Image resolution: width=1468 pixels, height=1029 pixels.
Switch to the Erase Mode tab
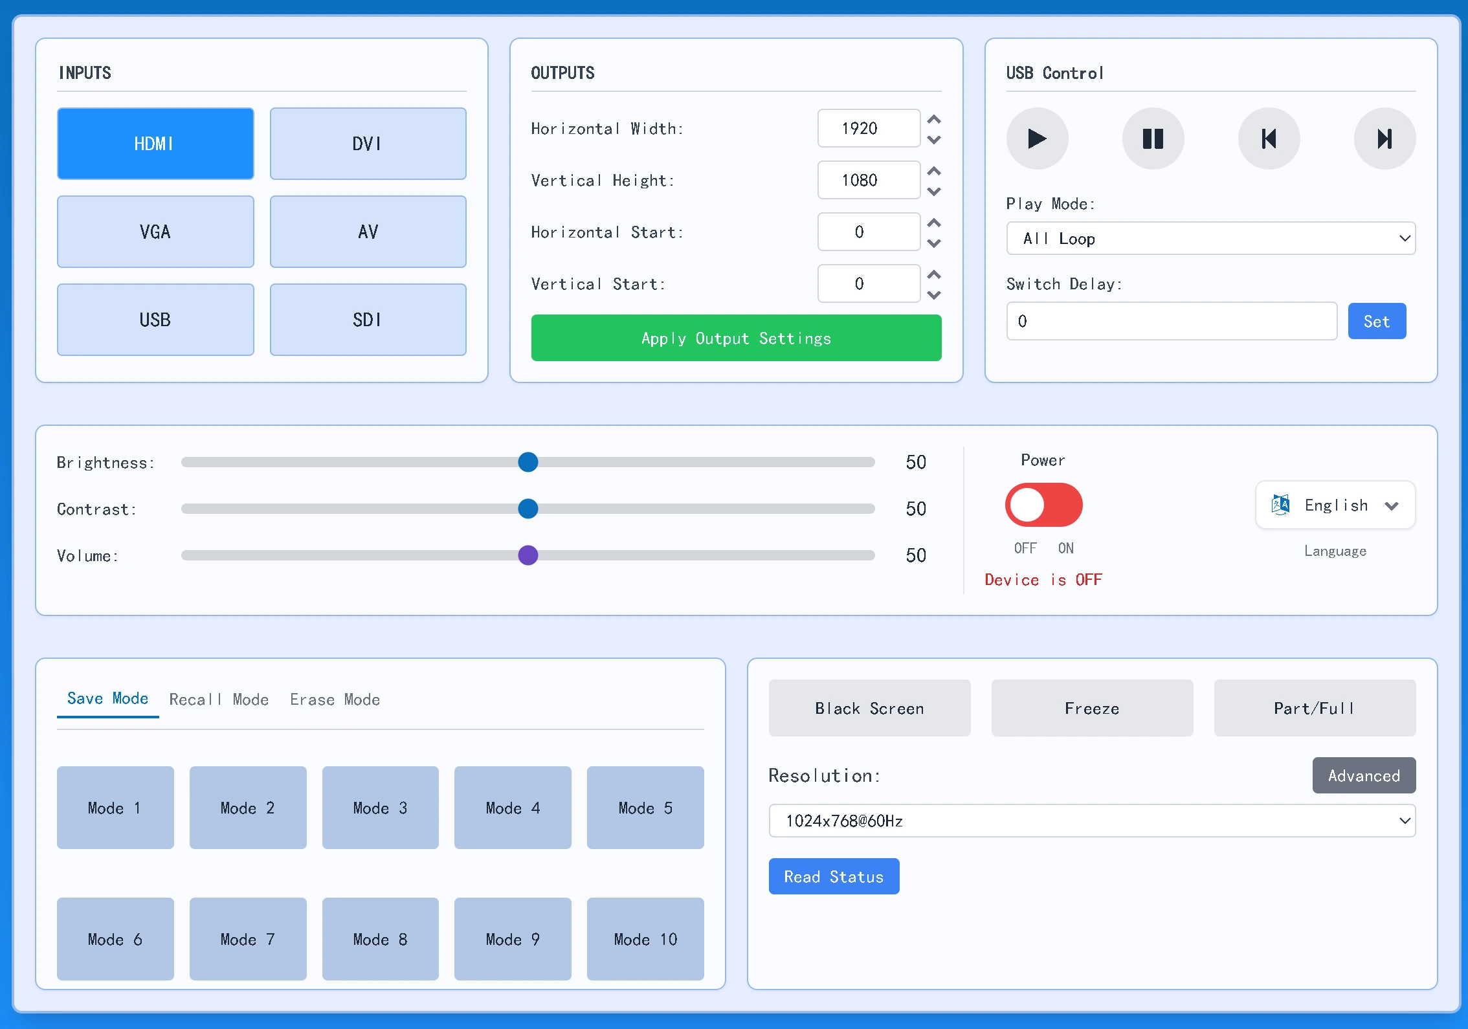coord(335,700)
